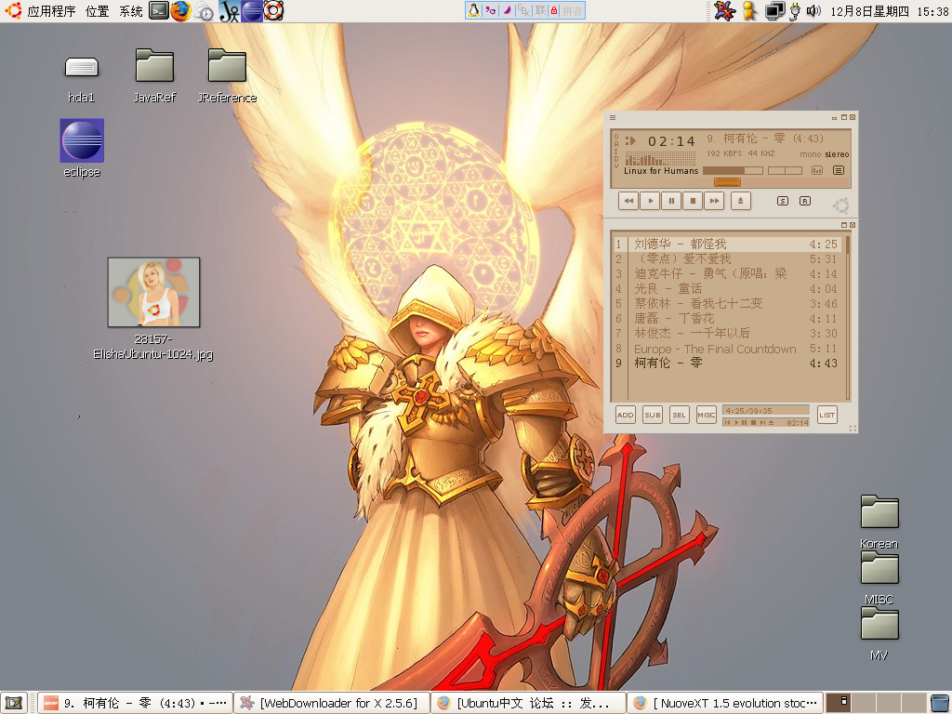This screenshot has height=714, width=952.
Task: Click the volume speaker icon in tray
Action: (x=813, y=11)
